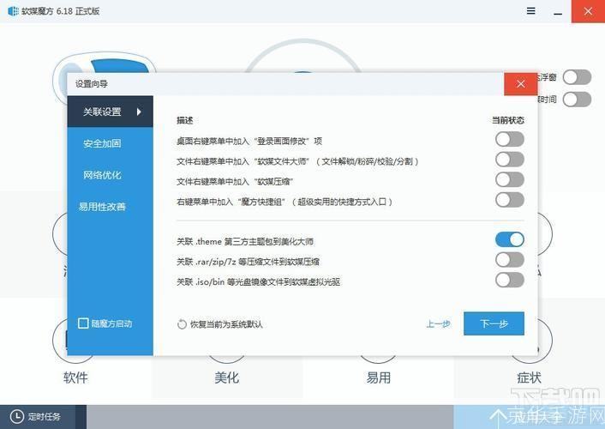This screenshot has width=605, height=429.
Task: Turn off the .theme association switch
Action: coord(510,239)
